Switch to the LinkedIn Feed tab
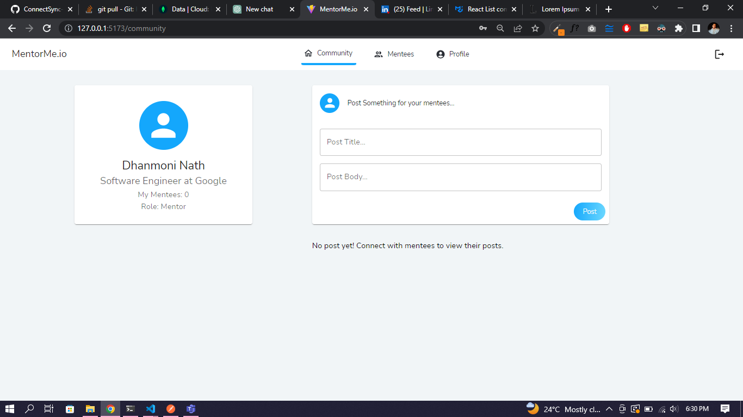Image resolution: width=743 pixels, height=417 pixels. 411,9
